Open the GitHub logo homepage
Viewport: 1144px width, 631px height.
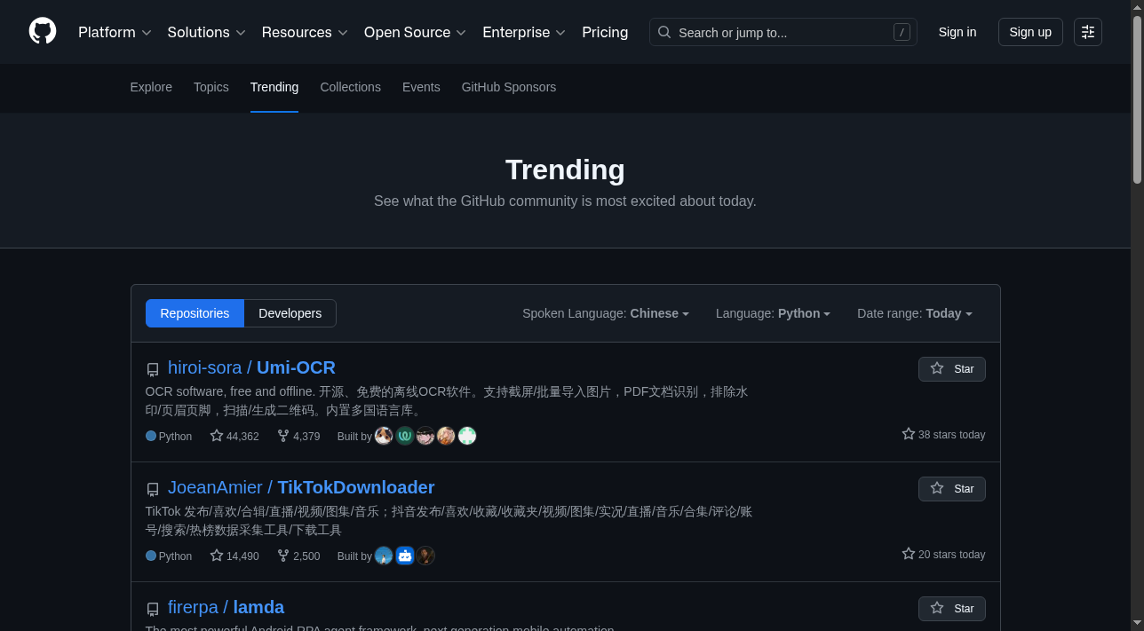point(43,31)
